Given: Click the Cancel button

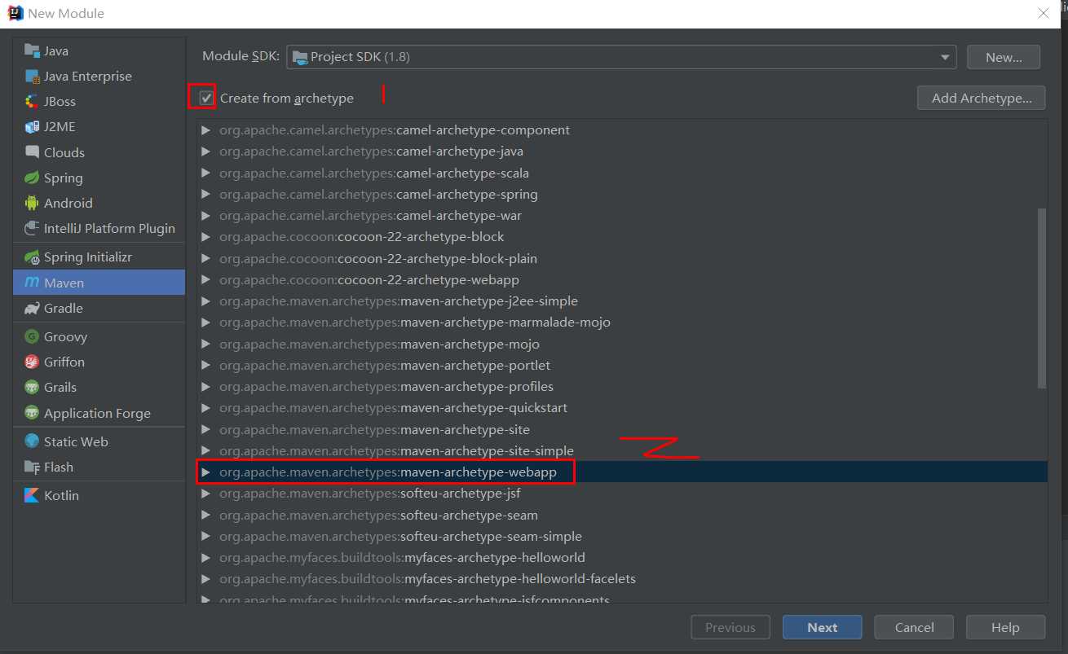Looking at the screenshot, I should (x=914, y=627).
